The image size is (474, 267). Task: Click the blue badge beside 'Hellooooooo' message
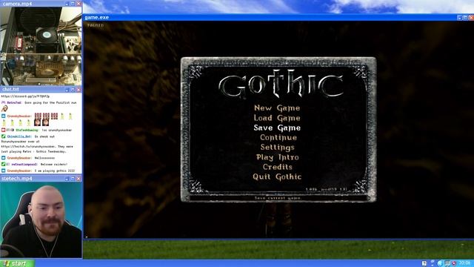point(3,158)
